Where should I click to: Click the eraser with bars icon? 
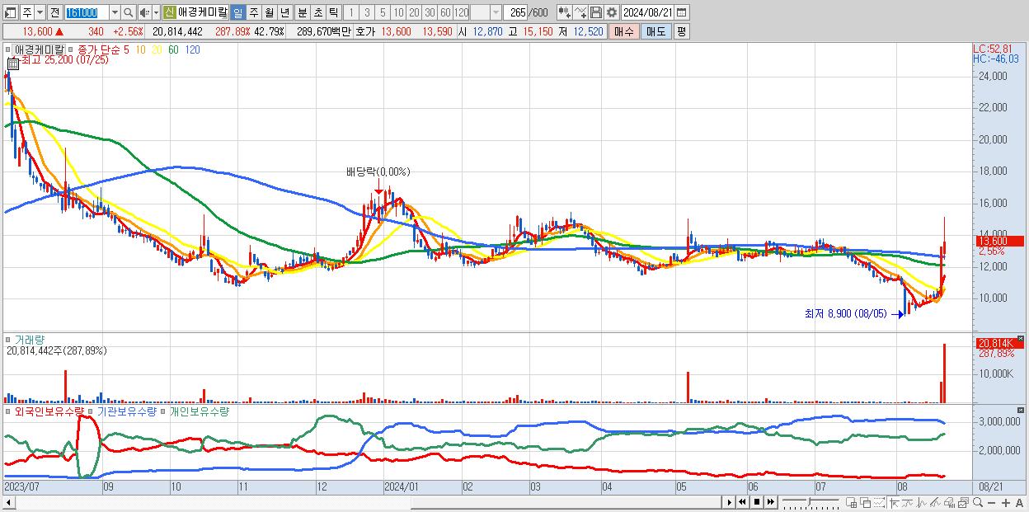click(x=949, y=502)
